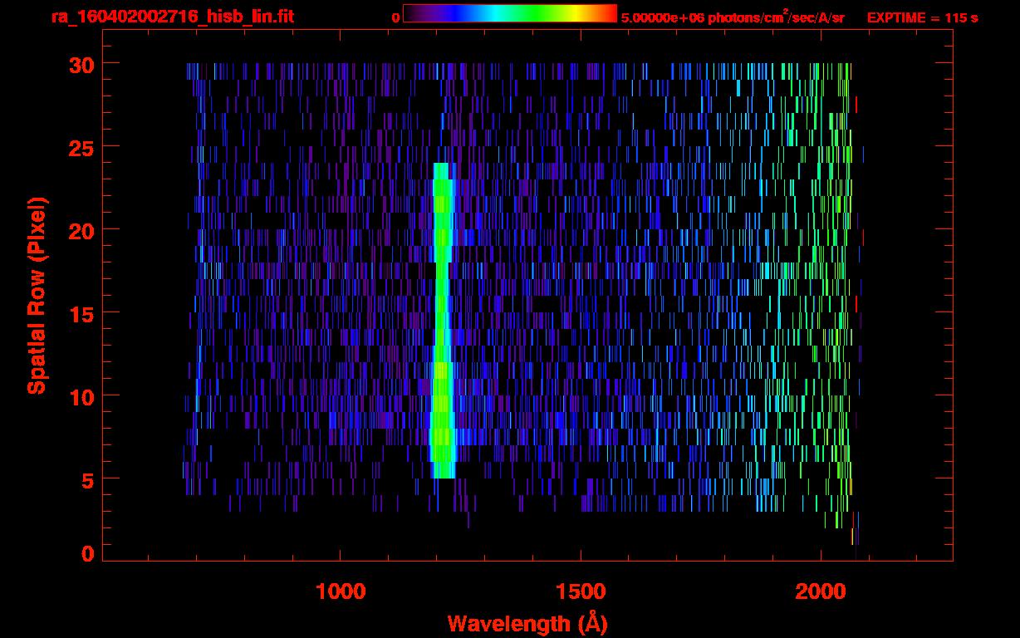The width and height of the screenshot is (1020, 638).
Task: Click the rainbow color scale bar
Action: [510, 14]
